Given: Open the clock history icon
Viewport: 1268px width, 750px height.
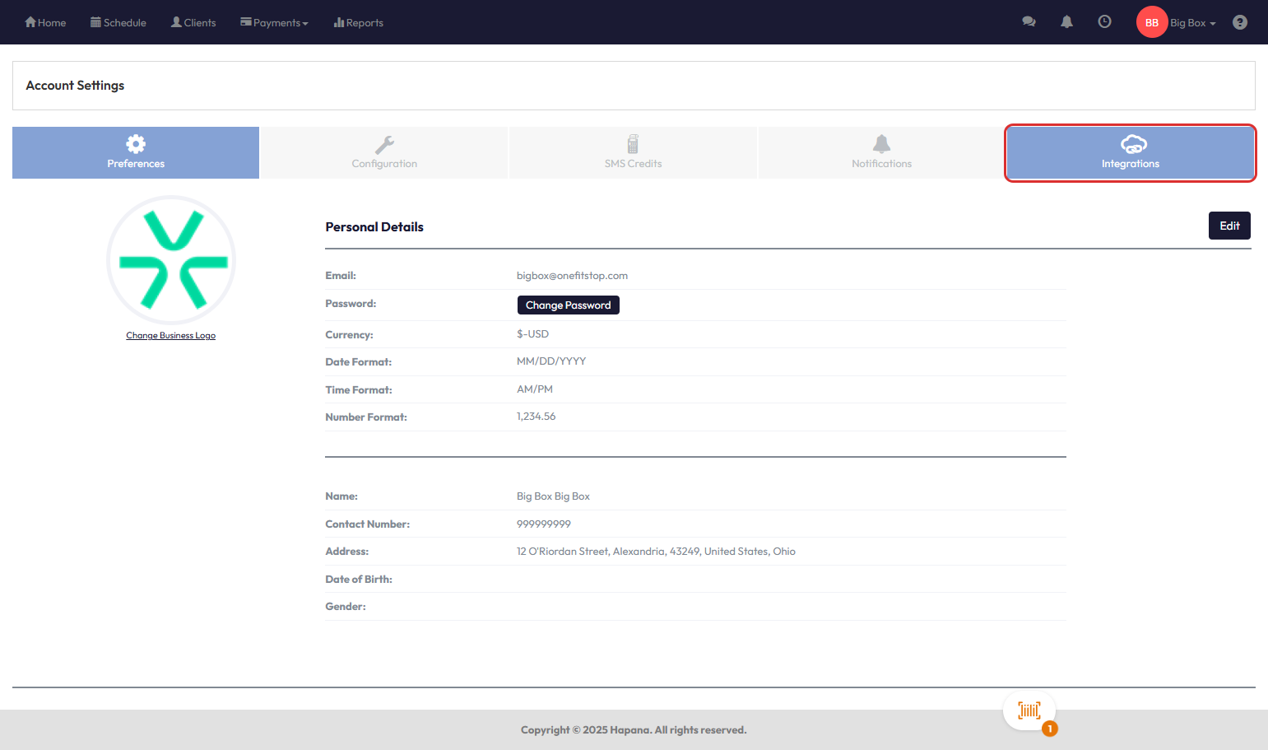Looking at the screenshot, I should 1104,22.
